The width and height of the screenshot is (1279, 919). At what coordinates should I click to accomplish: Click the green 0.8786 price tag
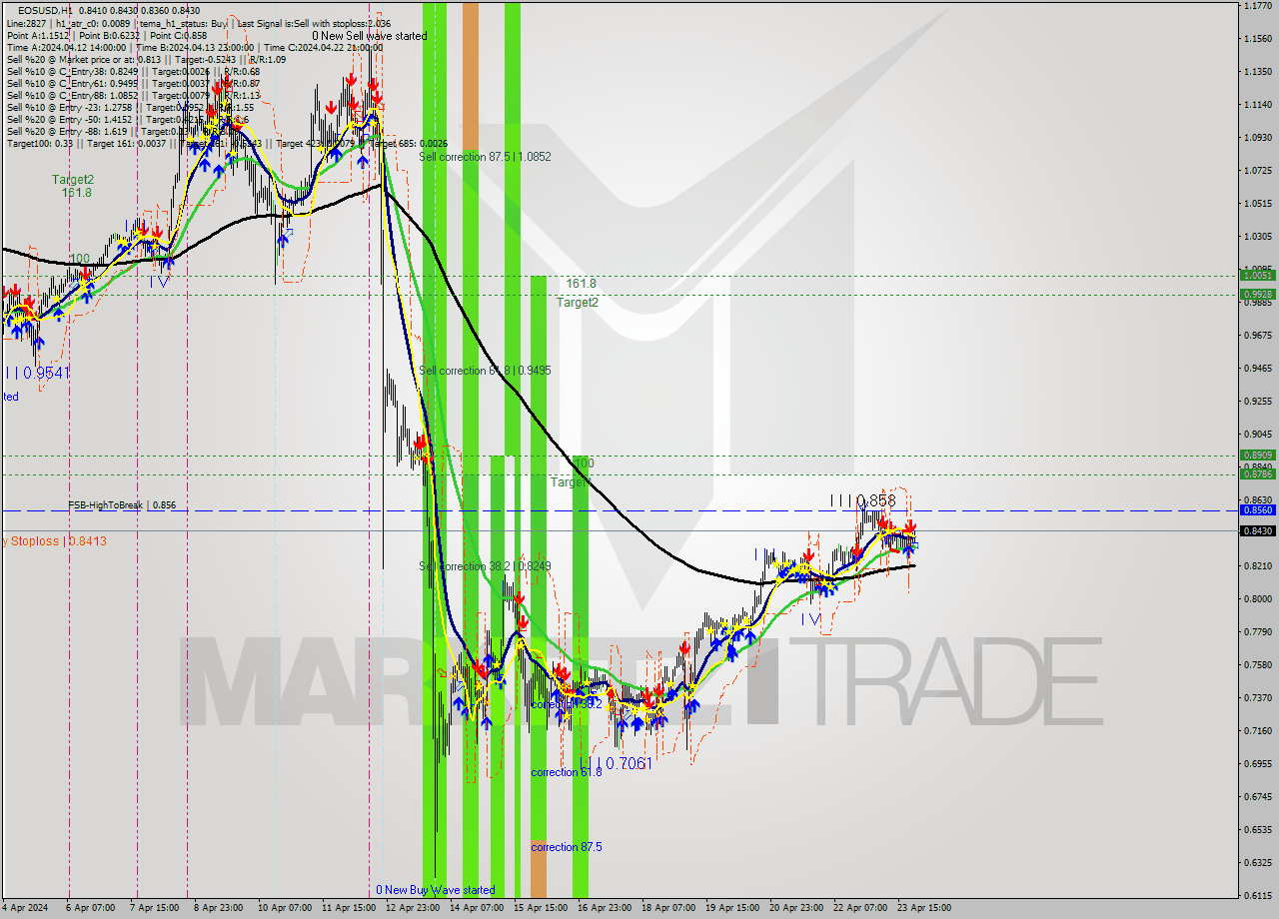click(x=1257, y=474)
